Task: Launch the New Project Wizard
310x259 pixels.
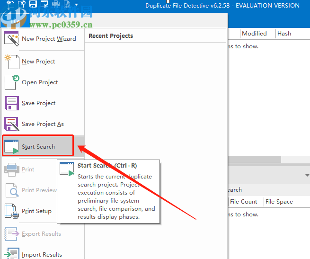Action: 43,39
